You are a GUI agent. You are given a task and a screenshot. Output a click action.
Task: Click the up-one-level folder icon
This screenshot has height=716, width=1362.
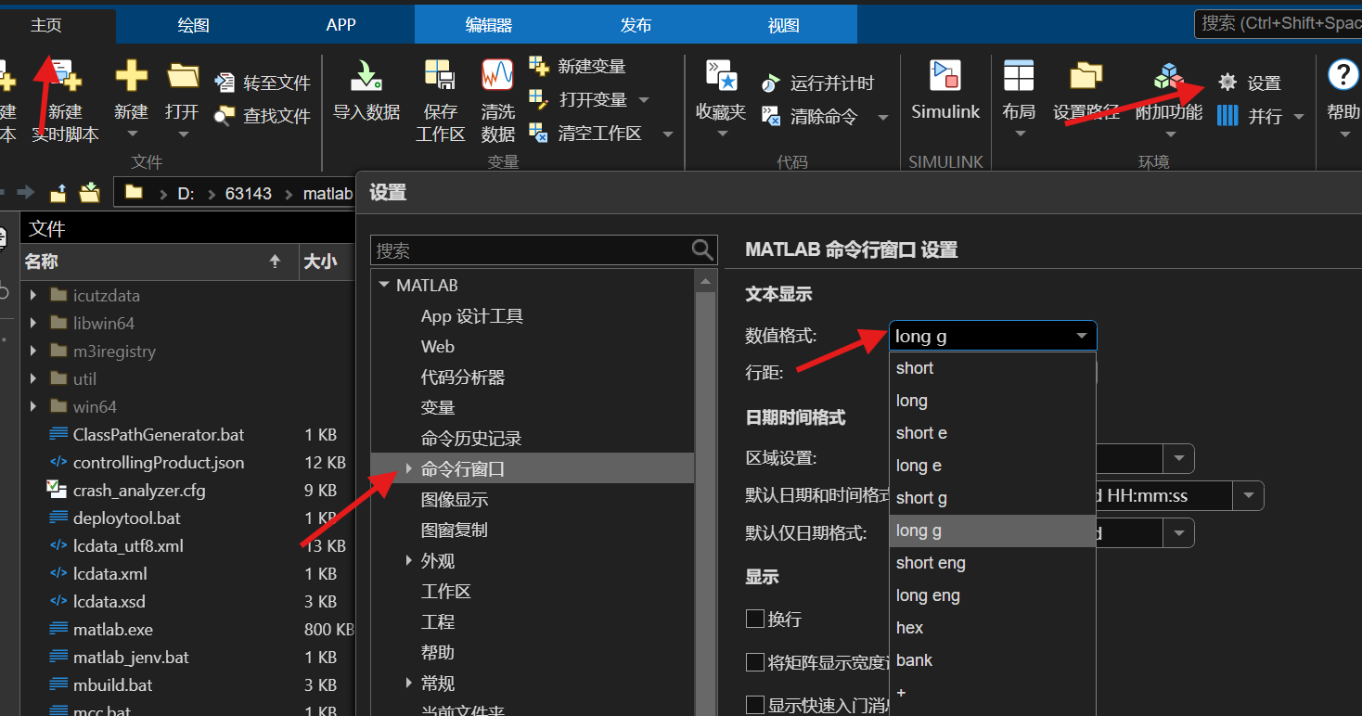(x=58, y=192)
